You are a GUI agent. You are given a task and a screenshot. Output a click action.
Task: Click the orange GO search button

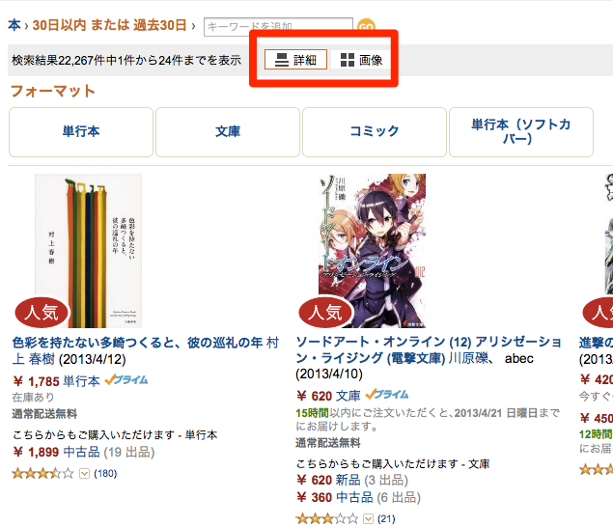pos(366,27)
